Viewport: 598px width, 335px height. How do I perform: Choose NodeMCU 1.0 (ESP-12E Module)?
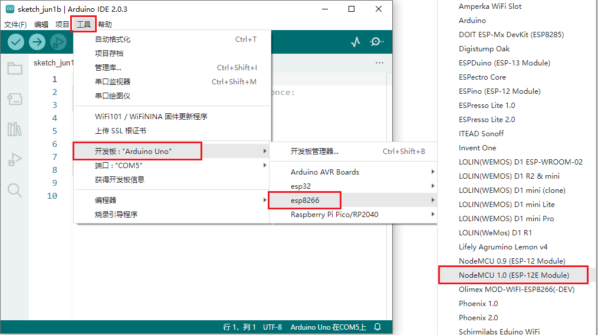pos(513,275)
